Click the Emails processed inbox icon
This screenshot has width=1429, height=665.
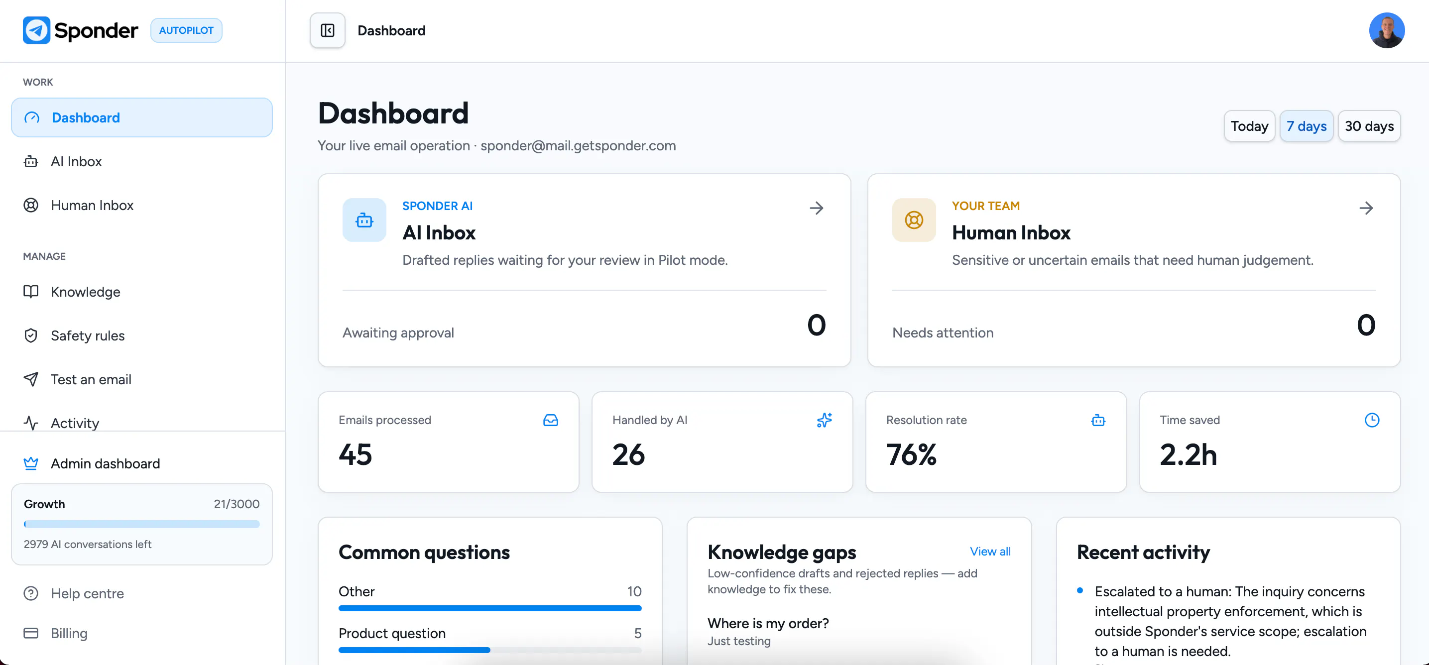pyautogui.click(x=550, y=421)
